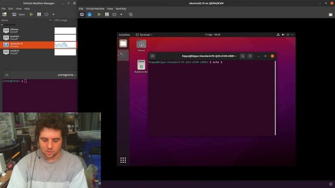Click the Name column header sort arrow
This screenshot has width=335, height=188.
tap(51, 20)
